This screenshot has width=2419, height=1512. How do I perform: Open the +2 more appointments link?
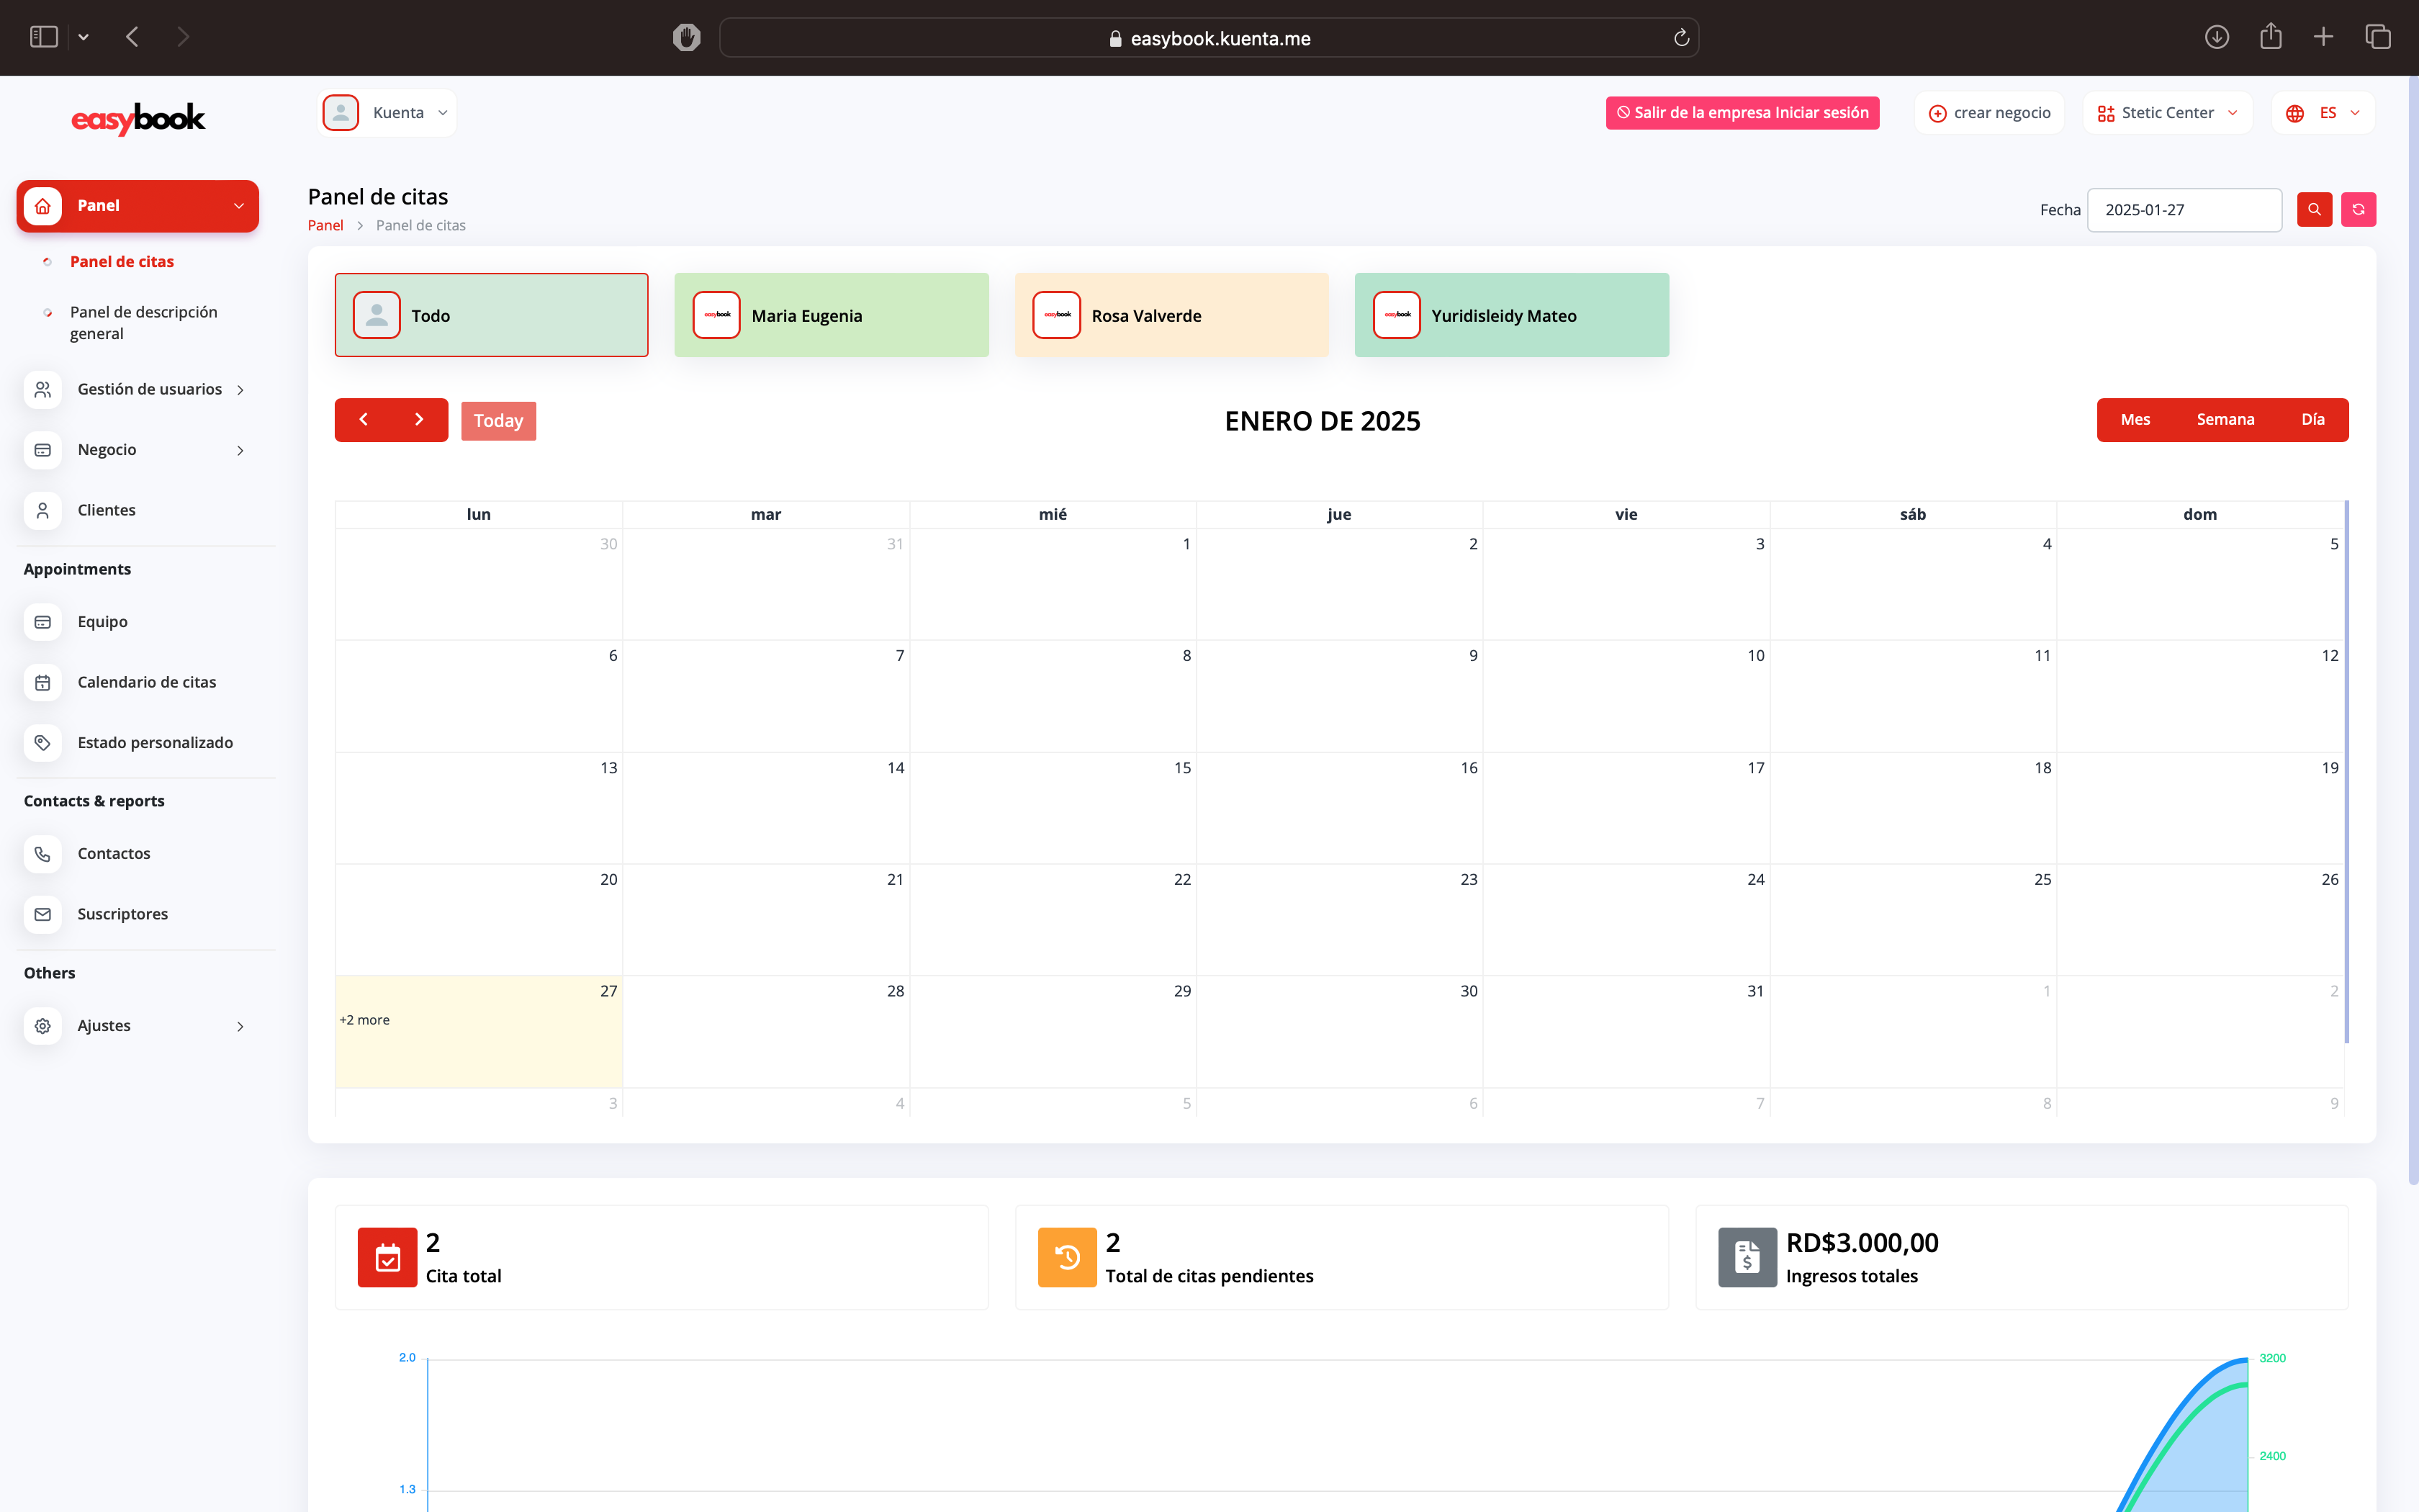[365, 1020]
